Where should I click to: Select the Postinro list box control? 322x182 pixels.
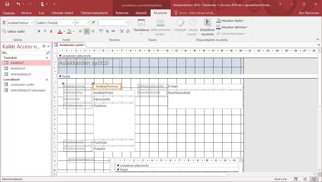click(x=114, y=121)
